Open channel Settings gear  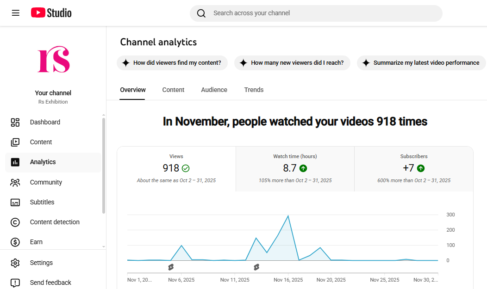coord(15,263)
